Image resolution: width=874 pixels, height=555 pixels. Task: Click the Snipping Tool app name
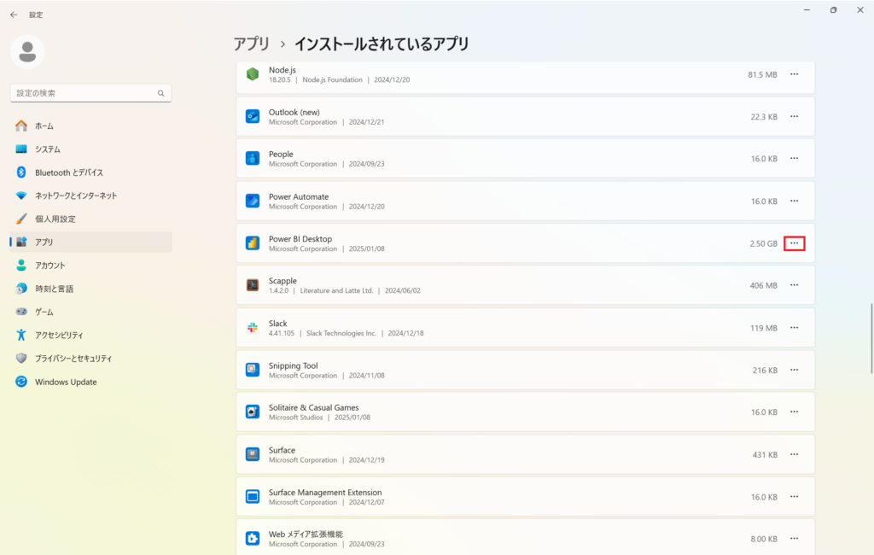pos(294,366)
